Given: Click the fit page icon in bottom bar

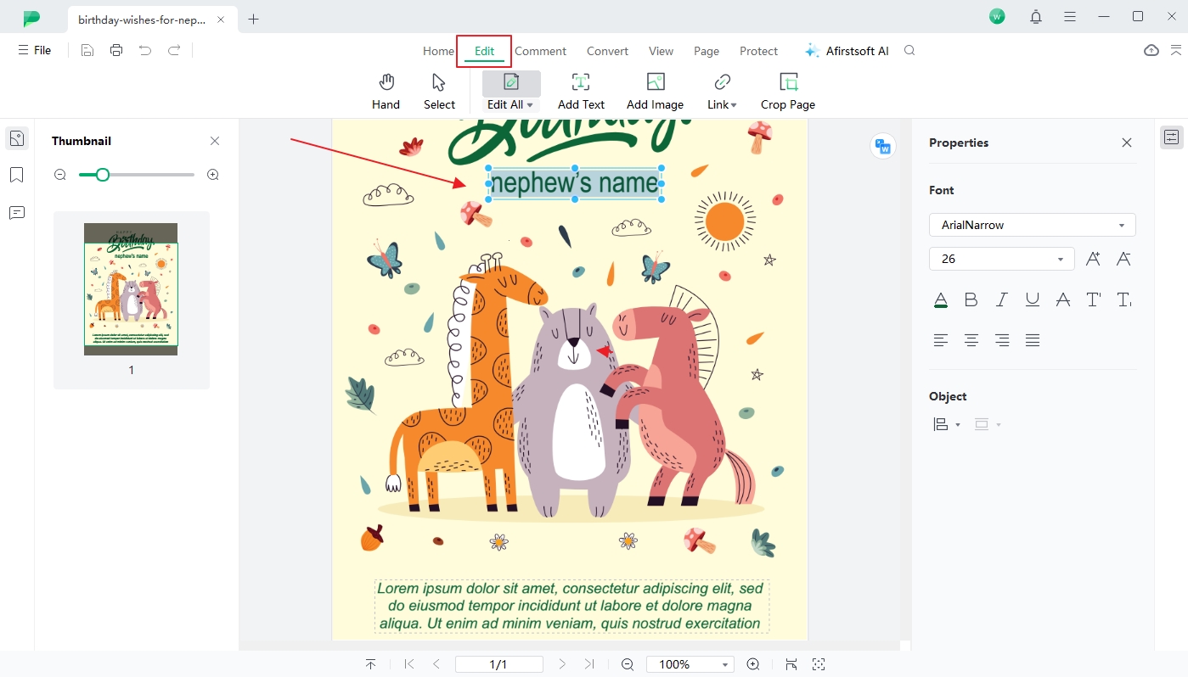Looking at the screenshot, I should tap(791, 664).
